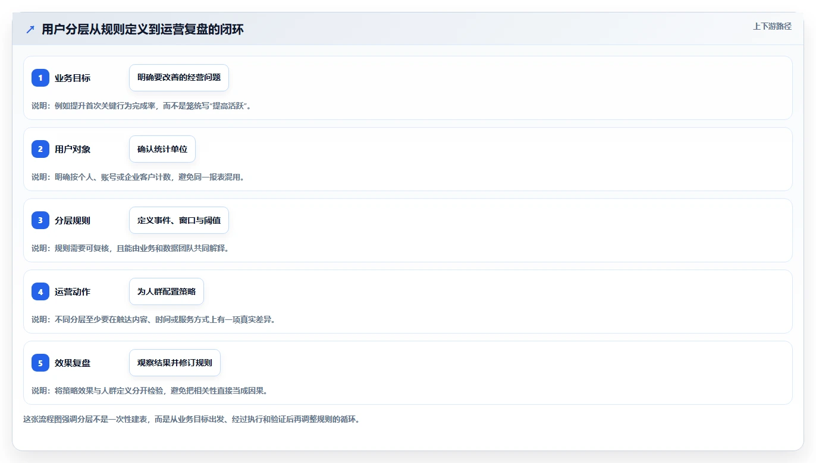
Task: Click the 效果复盘 step title
Action: pos(73,363)
